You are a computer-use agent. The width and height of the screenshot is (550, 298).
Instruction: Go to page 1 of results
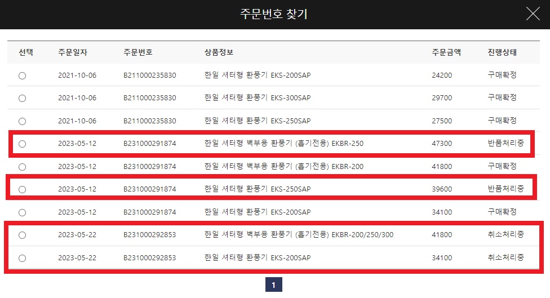point(274,284)
